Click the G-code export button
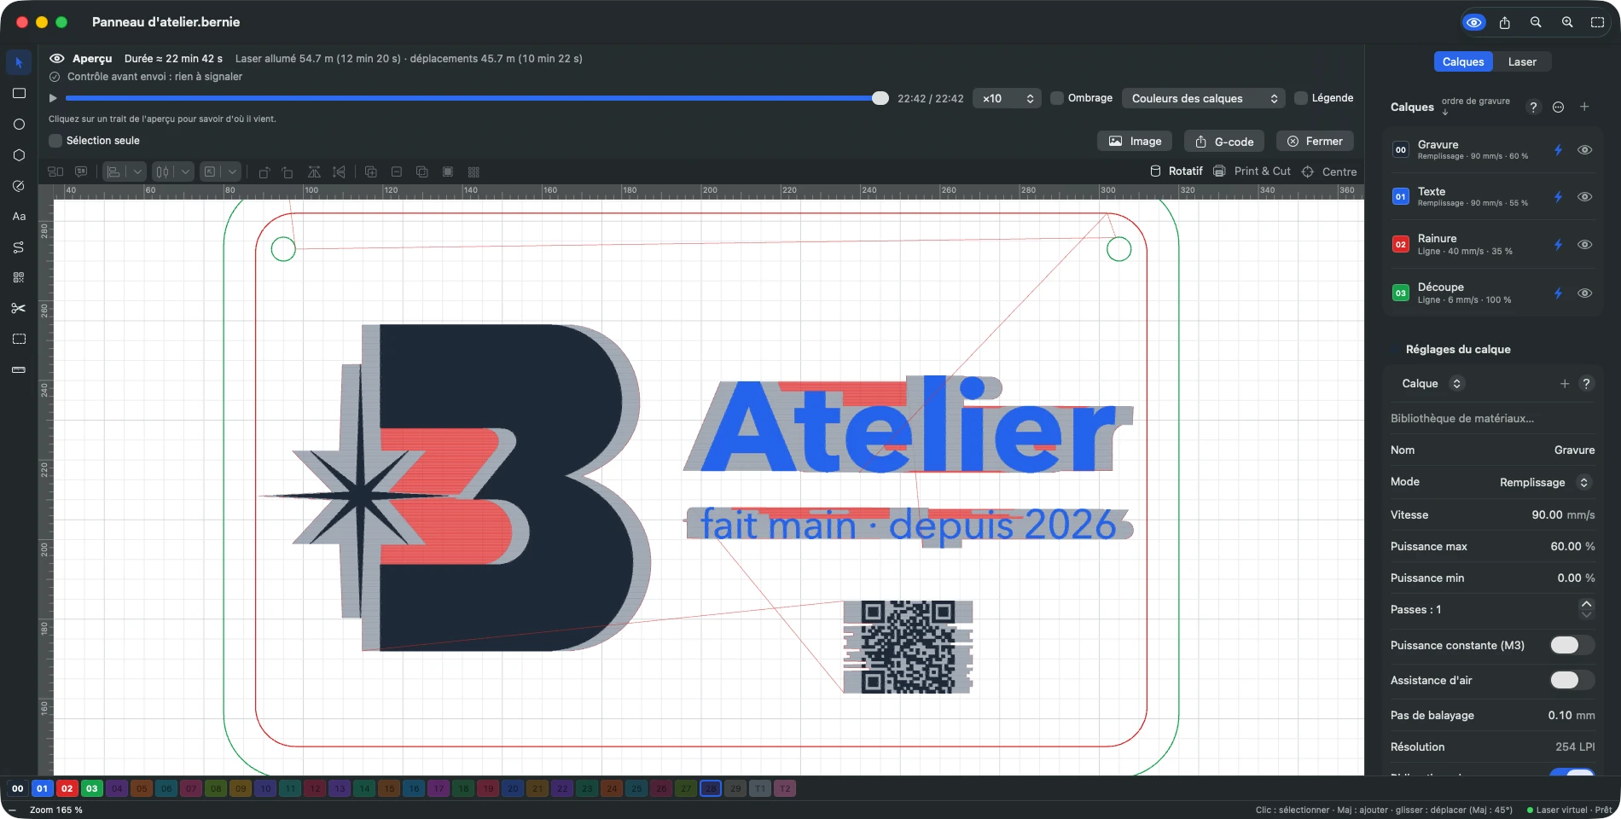This screenshot has height=819, width=1621. (1224, 142)
